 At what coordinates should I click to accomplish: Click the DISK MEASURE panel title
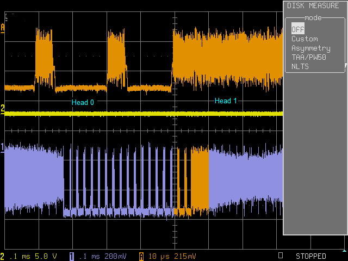click(x=313, y=5)
